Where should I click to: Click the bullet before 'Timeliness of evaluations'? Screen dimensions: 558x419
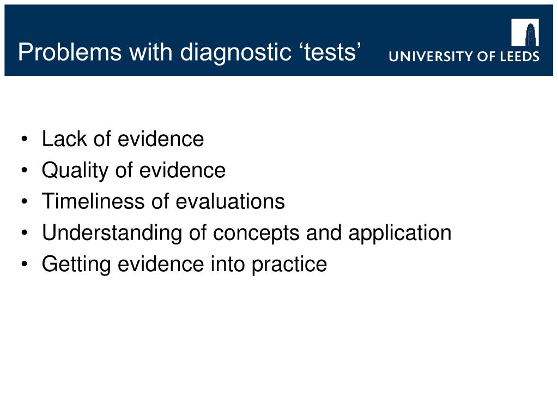(x=24, y=202)
